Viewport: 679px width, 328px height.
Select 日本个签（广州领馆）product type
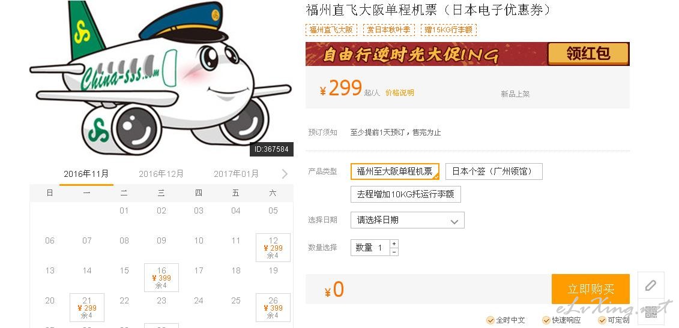point(493,171)
